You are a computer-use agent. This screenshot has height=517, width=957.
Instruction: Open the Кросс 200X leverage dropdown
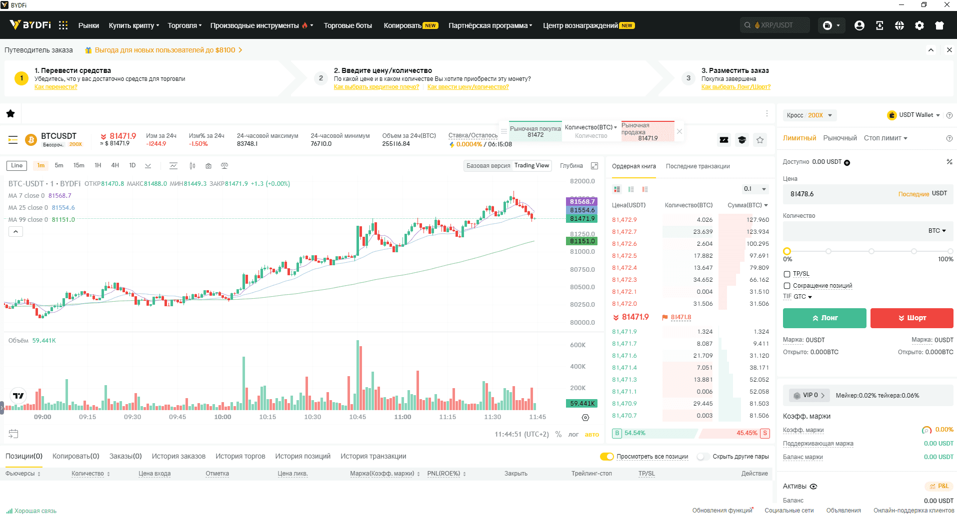tap(809, 115)
